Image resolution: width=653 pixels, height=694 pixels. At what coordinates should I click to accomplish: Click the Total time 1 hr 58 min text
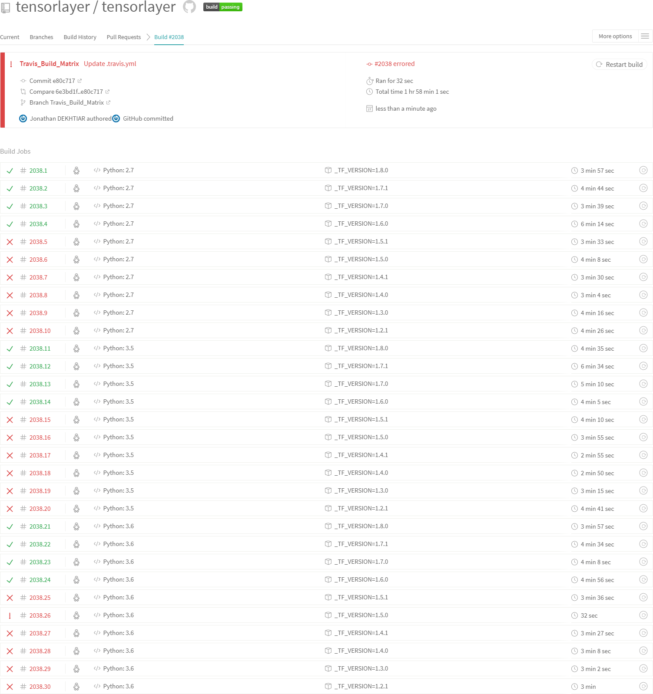(412, 92)
